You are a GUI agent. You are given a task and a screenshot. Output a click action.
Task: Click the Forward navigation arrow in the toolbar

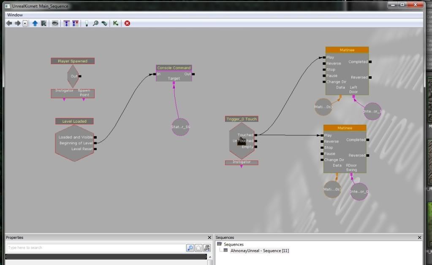(18, 23)
